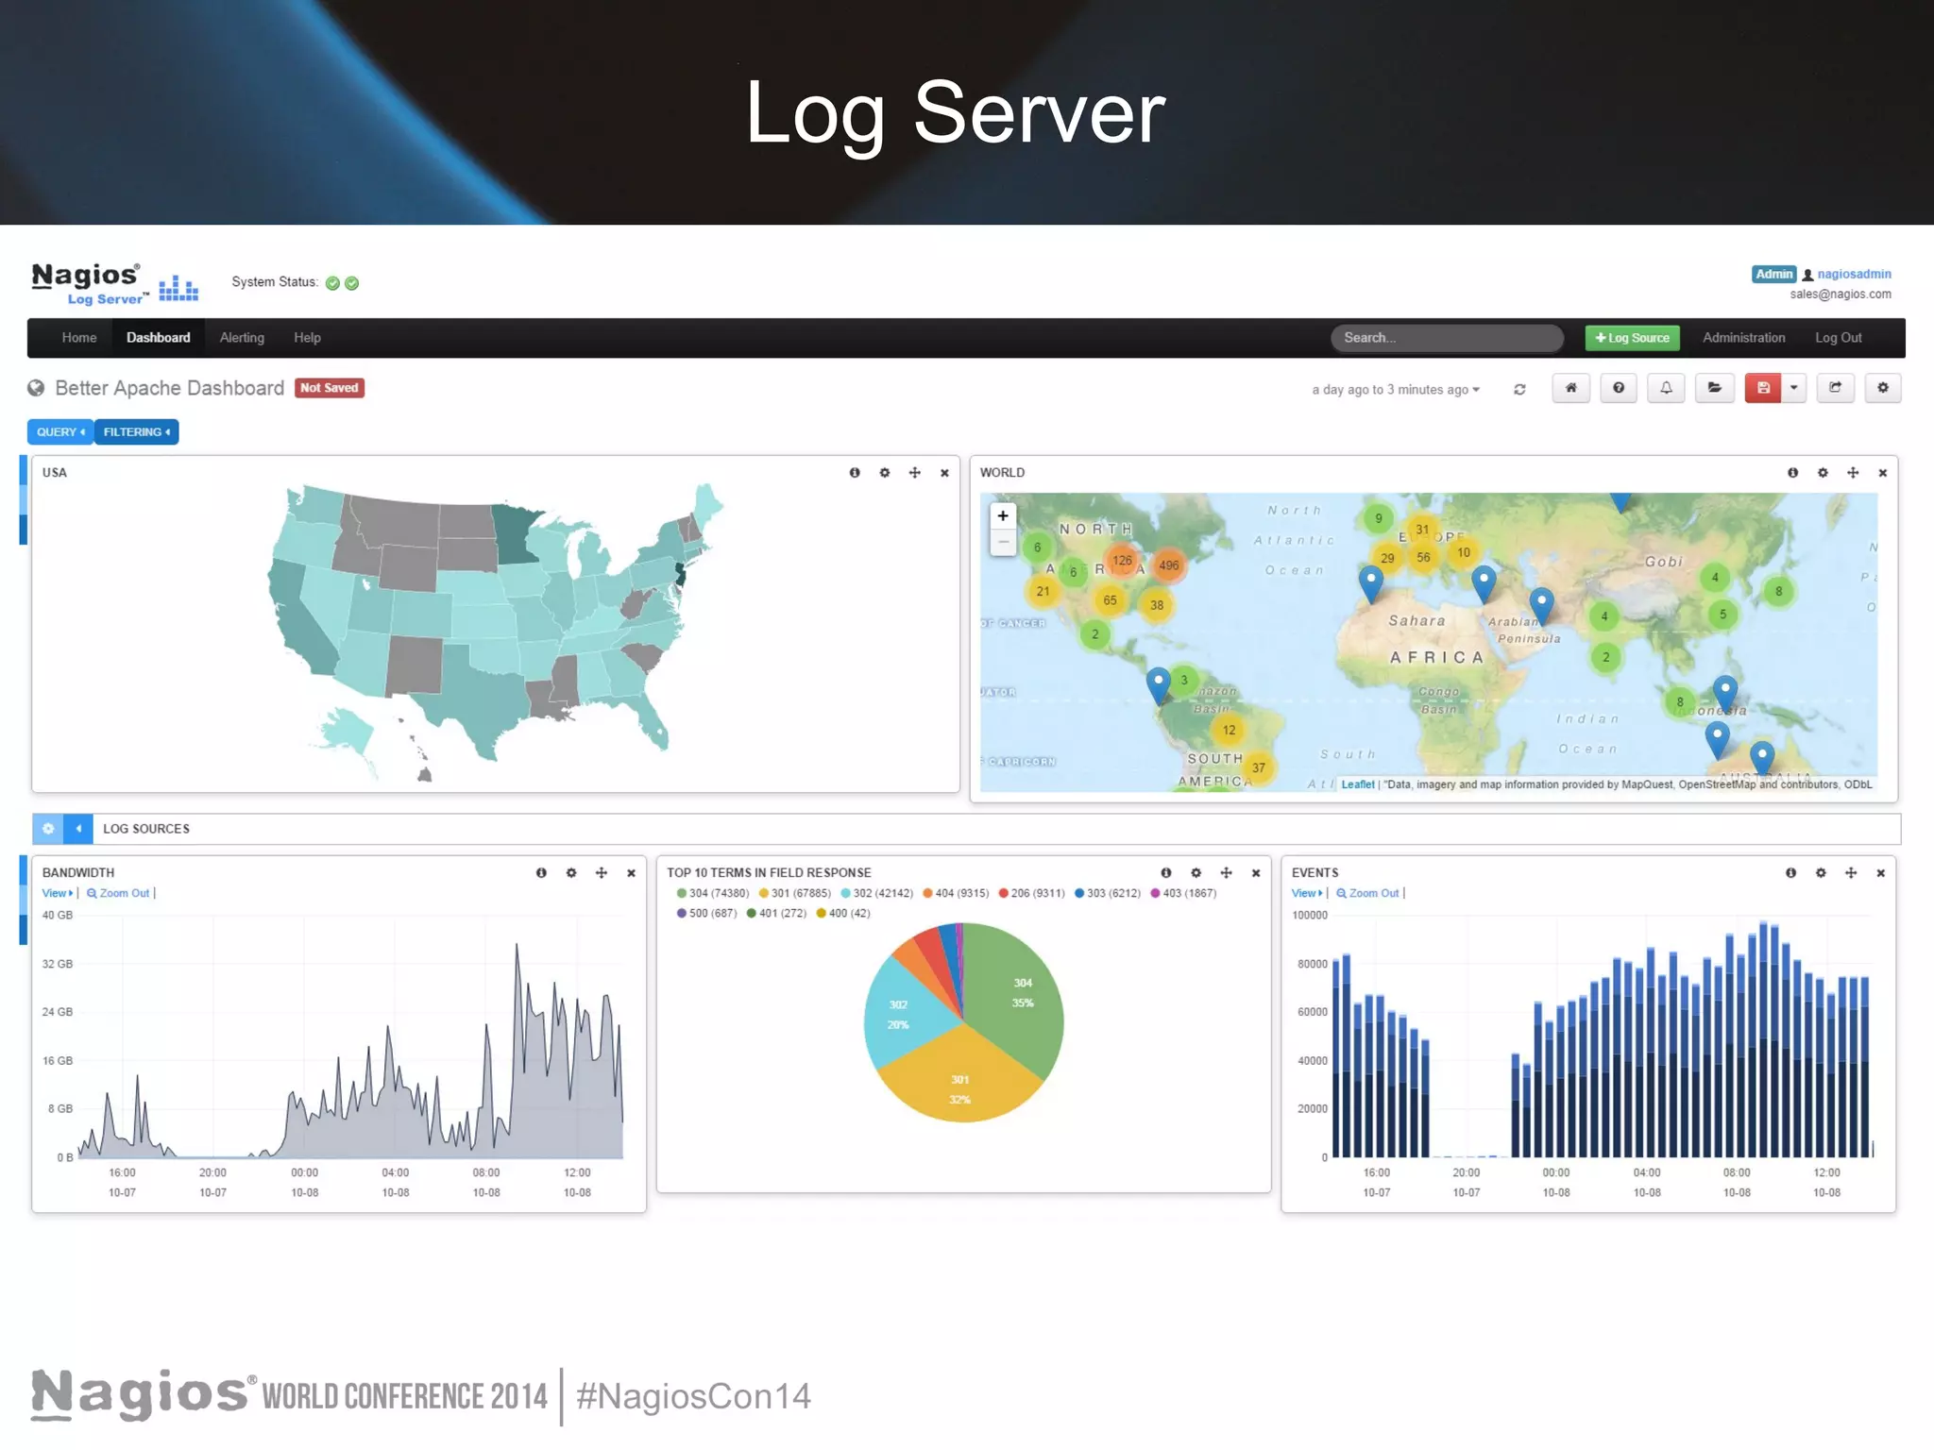Expand the BANDWIDTH View option
1934x1450 pixels.
[57, 893]
